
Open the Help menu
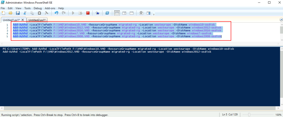pos(61,8)
